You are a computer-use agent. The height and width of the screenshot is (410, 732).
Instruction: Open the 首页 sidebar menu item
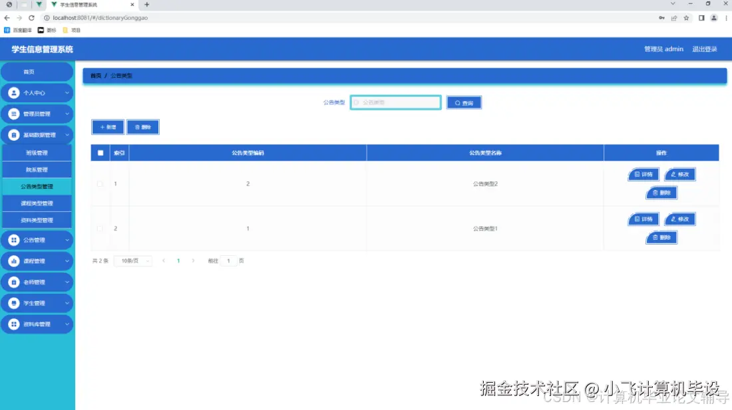(x=37, y=72)
